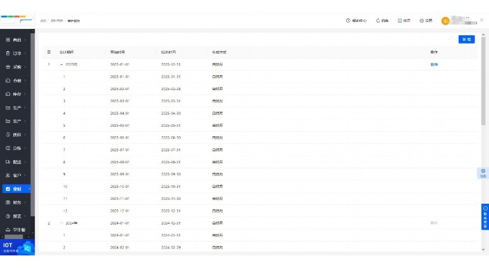Click the blue 联系客服 floating button
This screenshot has height=268, width=489.
485,217
